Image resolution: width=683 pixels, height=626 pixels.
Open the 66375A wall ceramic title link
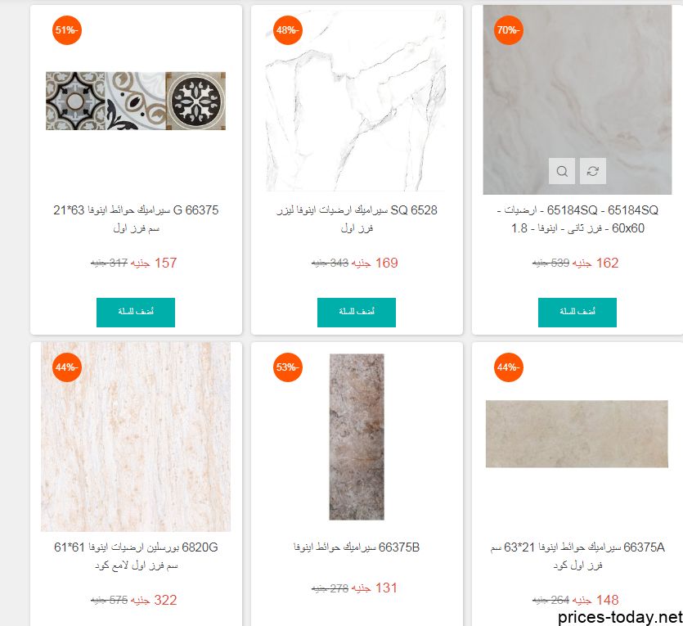click(577, 556)
